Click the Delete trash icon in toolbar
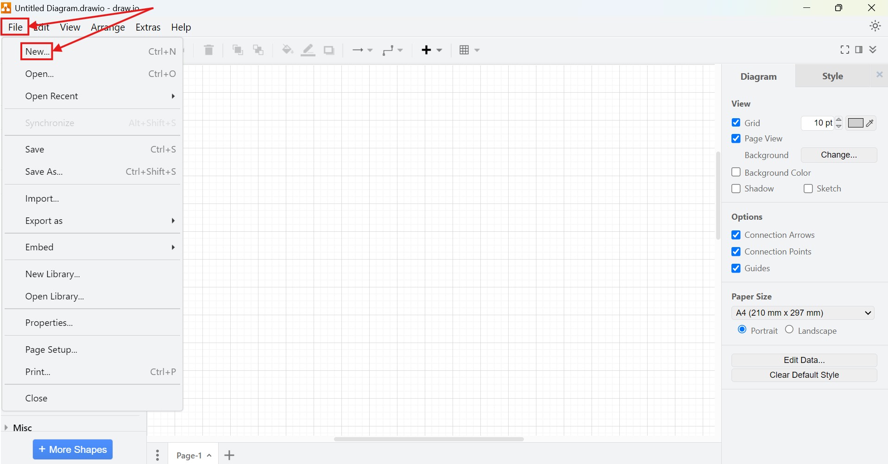 tap(209, 50)
